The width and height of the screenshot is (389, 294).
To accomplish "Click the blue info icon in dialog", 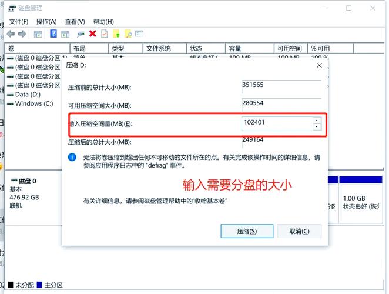I will tap(72, 157).
